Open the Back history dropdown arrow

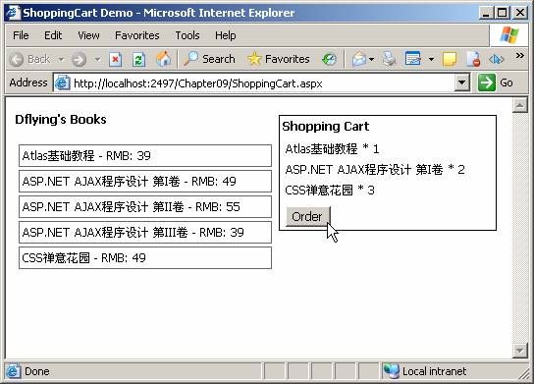[x=61, y=60]
